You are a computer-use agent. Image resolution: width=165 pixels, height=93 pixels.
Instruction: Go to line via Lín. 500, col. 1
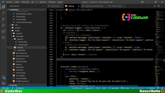(x=78, y=88)
